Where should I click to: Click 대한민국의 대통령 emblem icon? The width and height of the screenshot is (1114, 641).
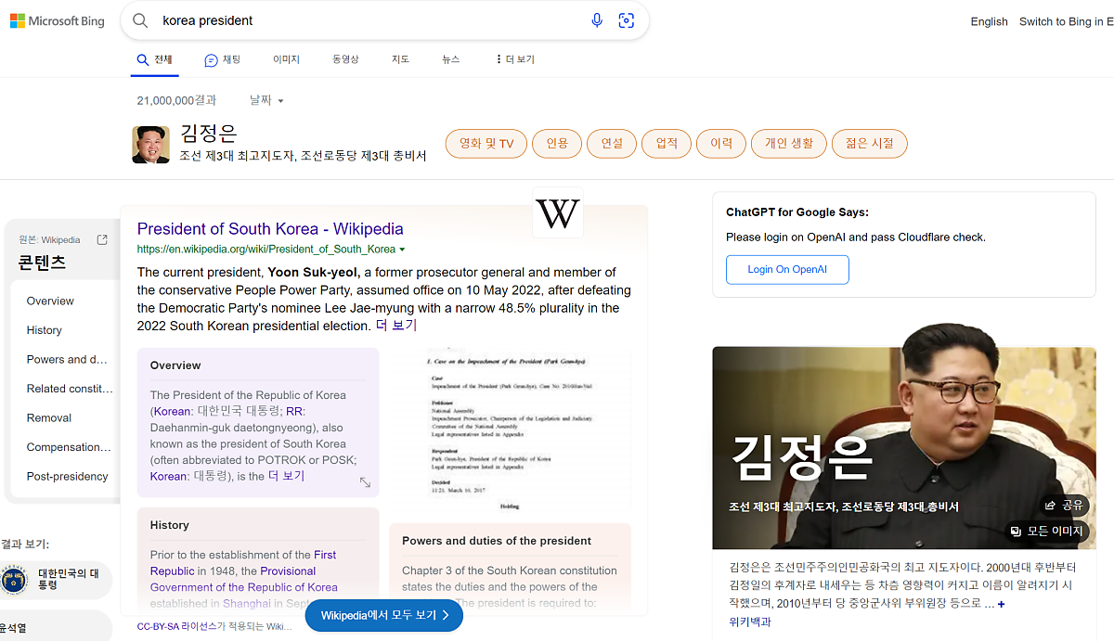pos(14,580)
